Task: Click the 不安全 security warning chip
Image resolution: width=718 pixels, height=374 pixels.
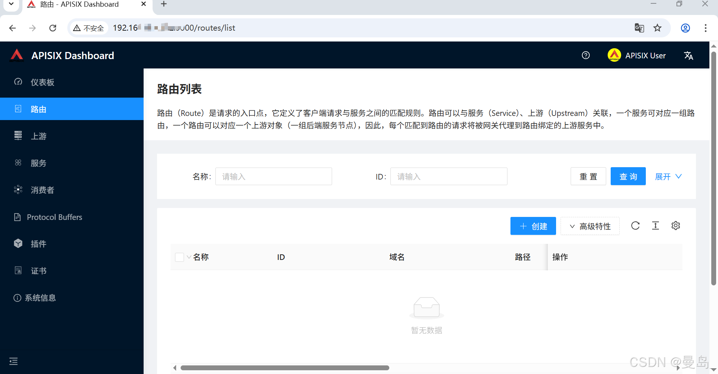Action: pyautogui.click(x=89, y=28)
